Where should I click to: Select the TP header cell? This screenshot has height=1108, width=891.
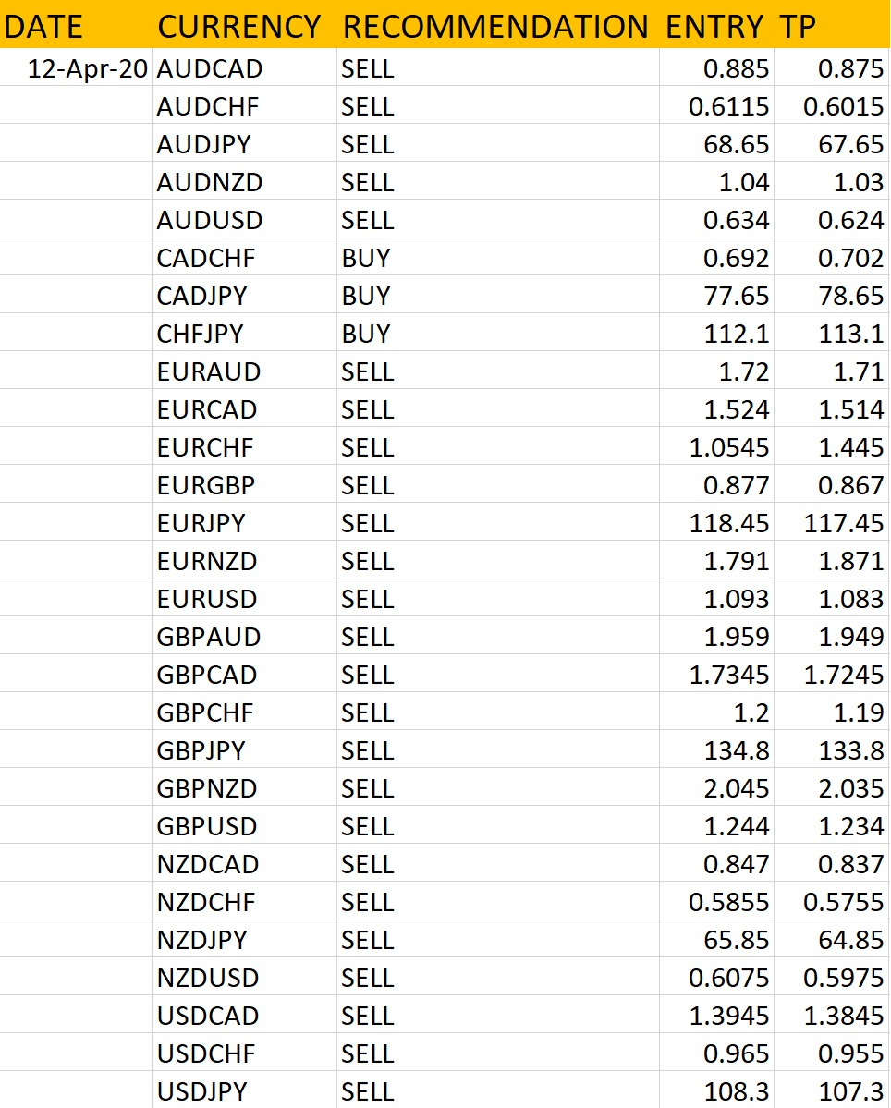pos(831,26)
